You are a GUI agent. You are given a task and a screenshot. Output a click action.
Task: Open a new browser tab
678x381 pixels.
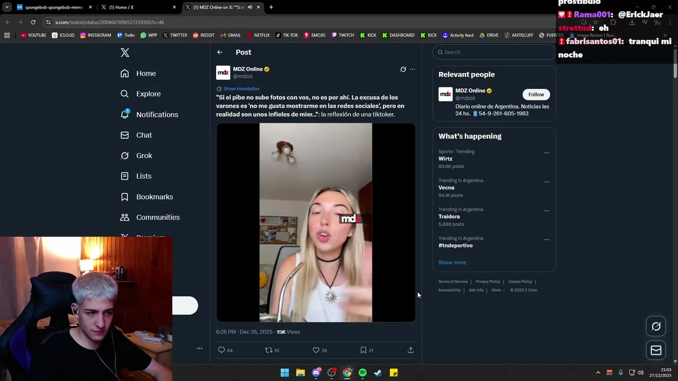271,7
